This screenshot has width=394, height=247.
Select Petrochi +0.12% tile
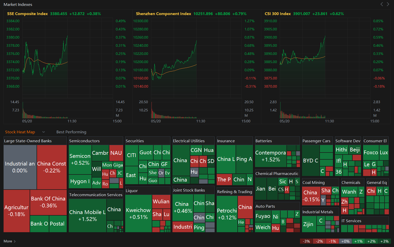pos(227,214)
